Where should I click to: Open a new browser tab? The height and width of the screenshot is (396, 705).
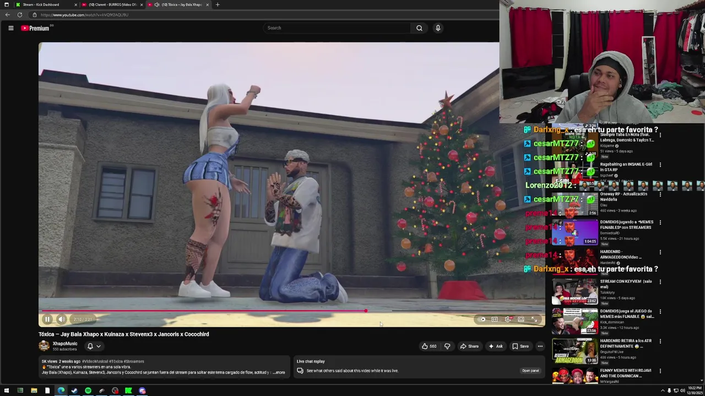point(218,4)
